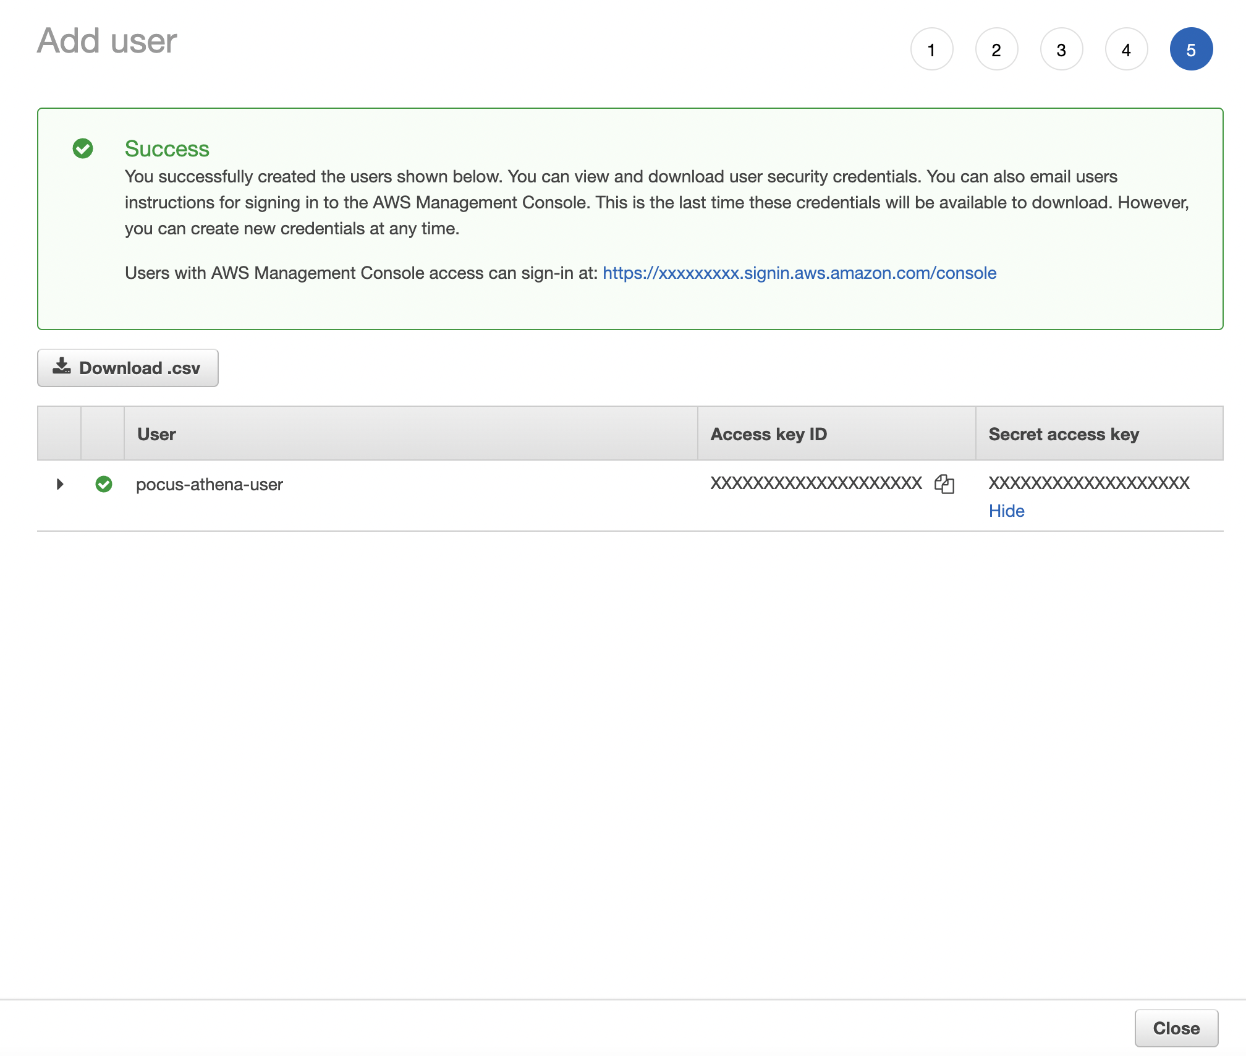Close the Add user dialog
The width and height of the screenshot is (1246, 1056).
point(1176,1028)
